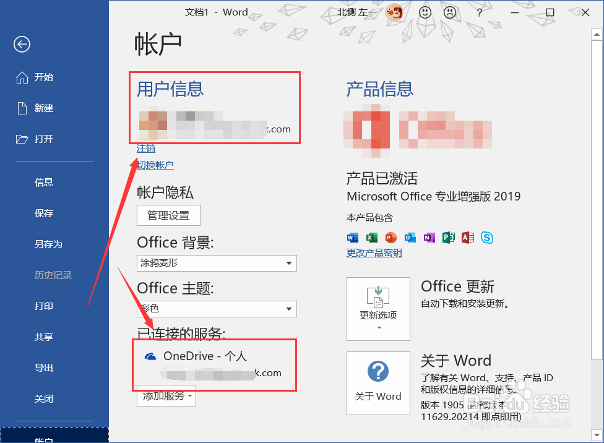Select 信息 in the sidebar
This screenshot has height=443, width=604.
pos(43,182)
